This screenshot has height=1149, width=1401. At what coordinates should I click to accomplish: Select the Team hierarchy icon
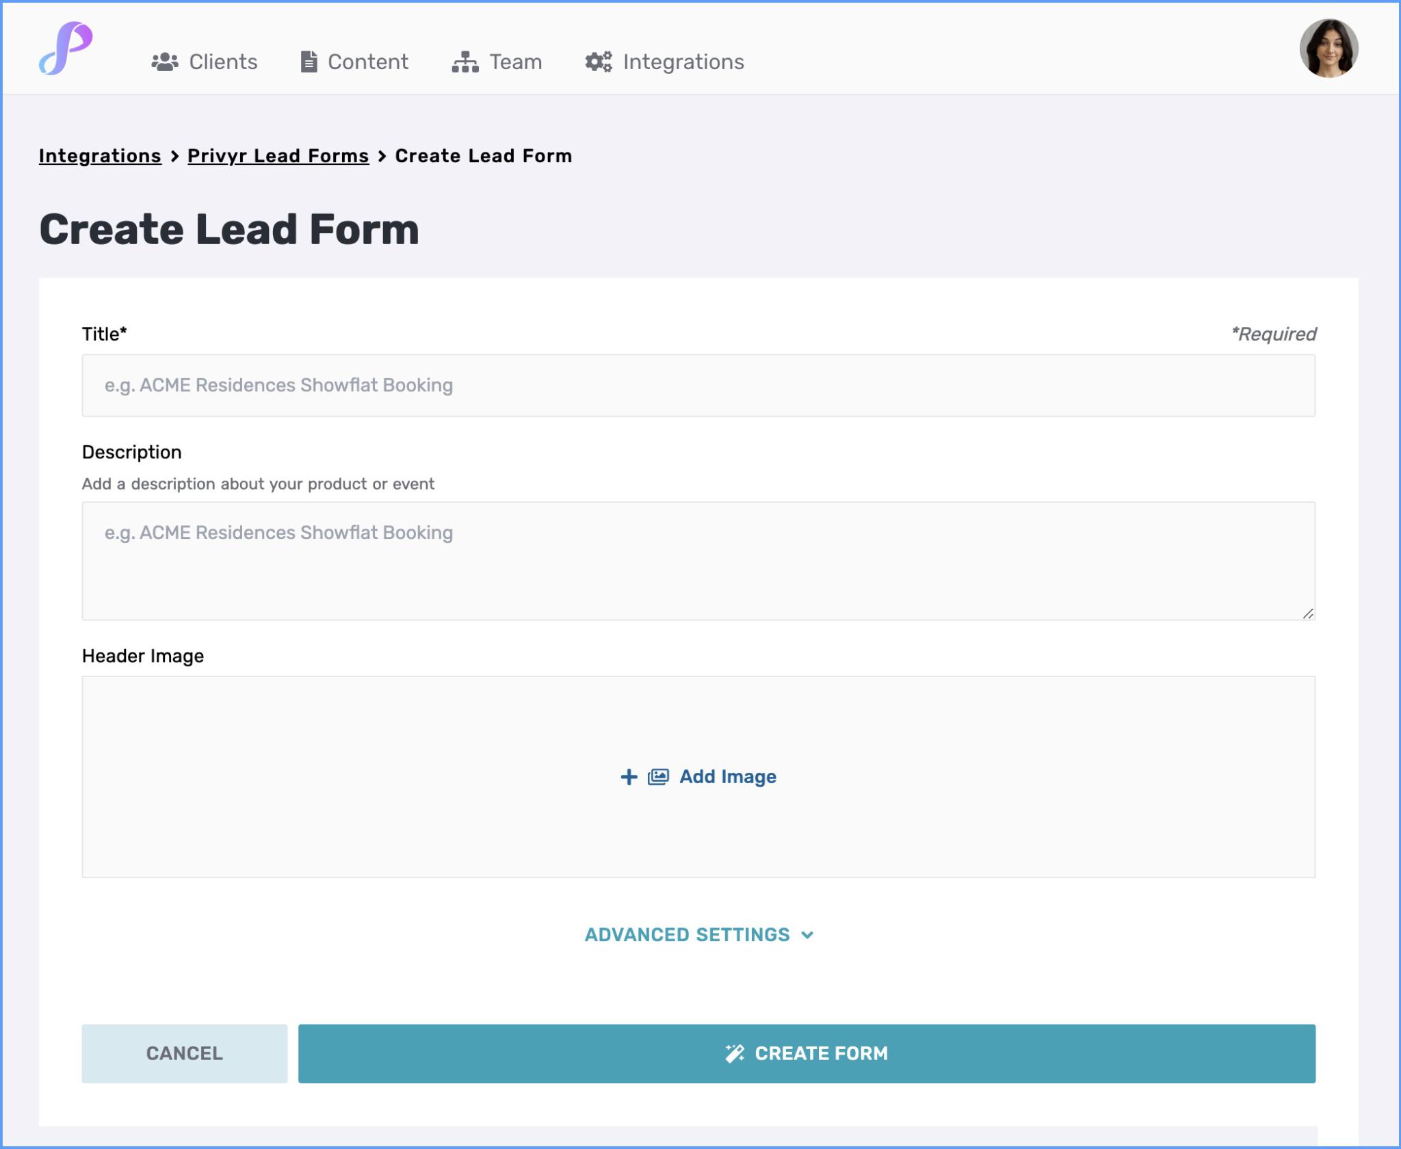pyautogui.click(x=464, y=61)
